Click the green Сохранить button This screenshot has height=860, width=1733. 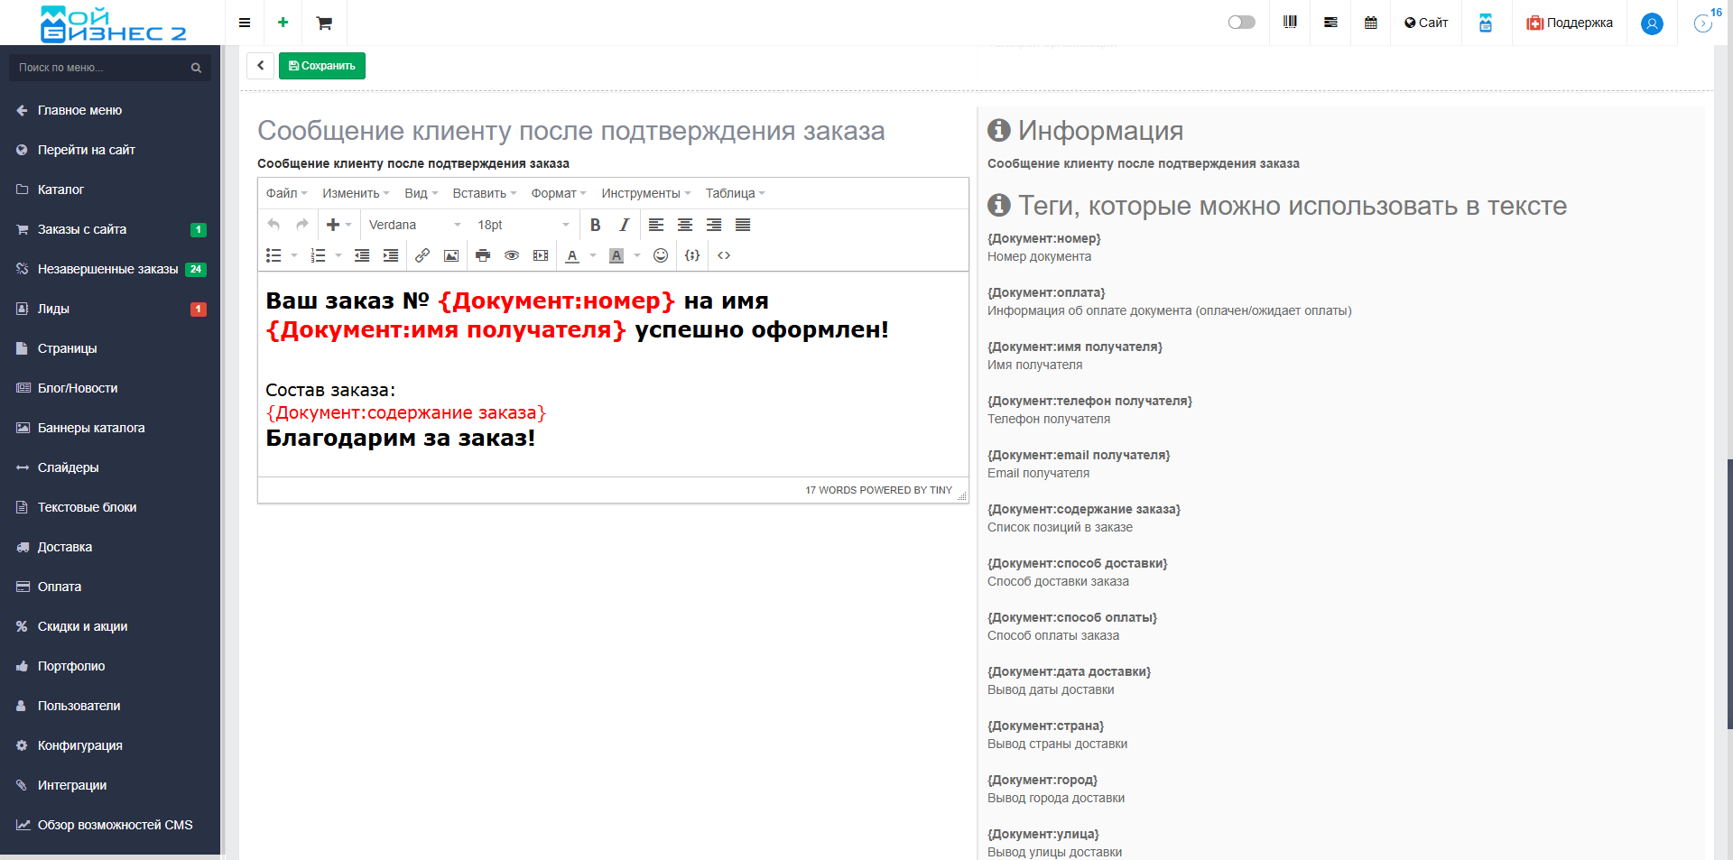pyautogui.click(x=321, y=66)
